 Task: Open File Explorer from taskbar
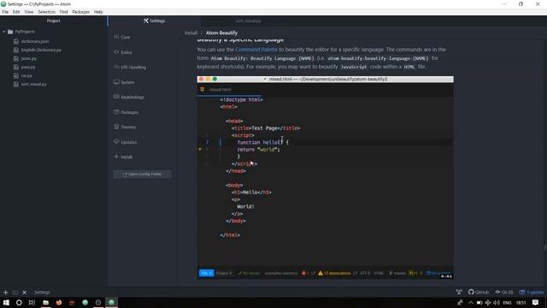45,302
